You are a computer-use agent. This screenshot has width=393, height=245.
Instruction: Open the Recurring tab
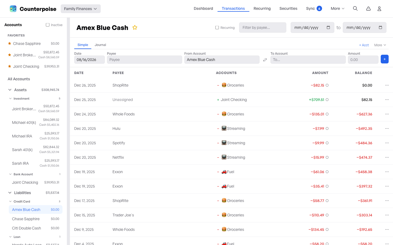coord(262,8)
